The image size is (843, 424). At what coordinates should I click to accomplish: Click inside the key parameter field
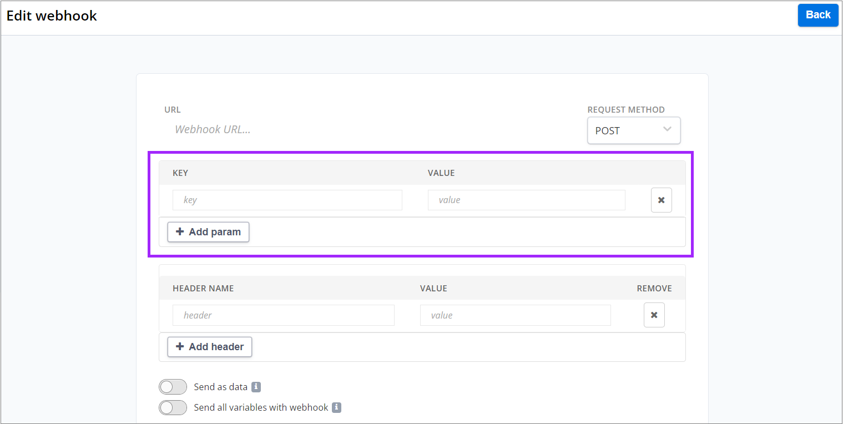pyautogui.click(x=287, y=200)
